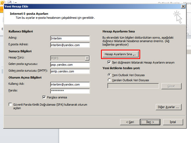Image resolution: width=191 pixels, height=143 pixels.
Task: Proceed with the İleri button
Action: pyautogui.click(x=150, y=122)
